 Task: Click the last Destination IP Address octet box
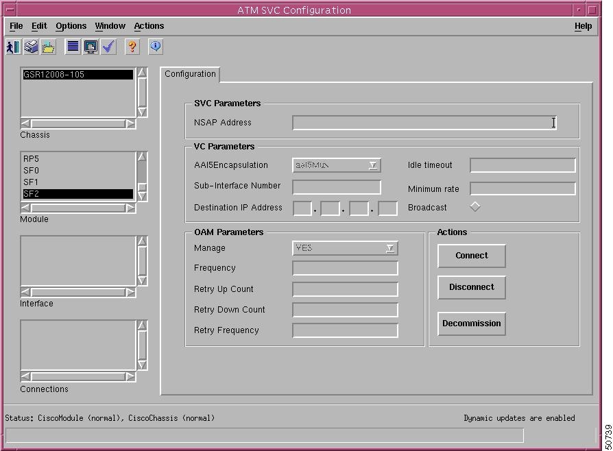click(387, 208)
